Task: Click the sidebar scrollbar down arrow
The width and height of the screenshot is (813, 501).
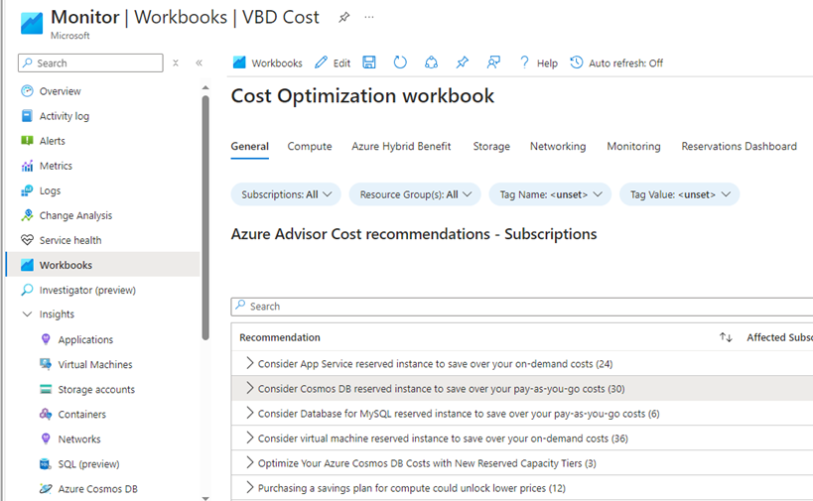Action: (205, 498)
